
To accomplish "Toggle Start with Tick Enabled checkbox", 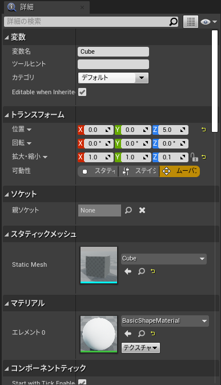I will tap(82, 382).
